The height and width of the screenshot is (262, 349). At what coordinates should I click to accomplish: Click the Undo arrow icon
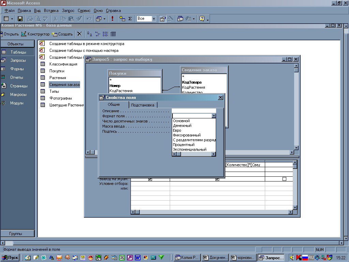click(89, 19)
